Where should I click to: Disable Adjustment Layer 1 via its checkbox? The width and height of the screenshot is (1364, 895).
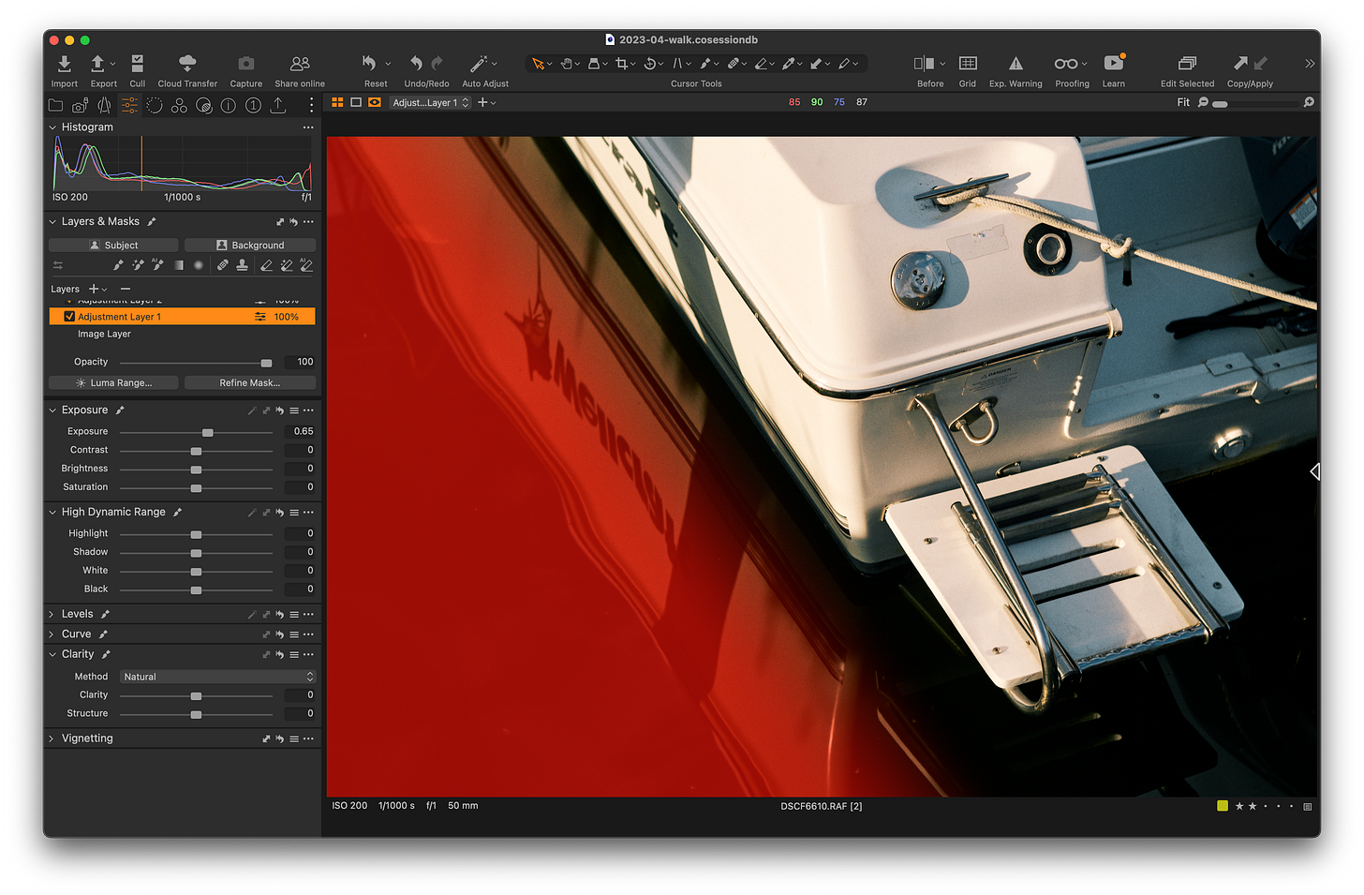point(68,316)
